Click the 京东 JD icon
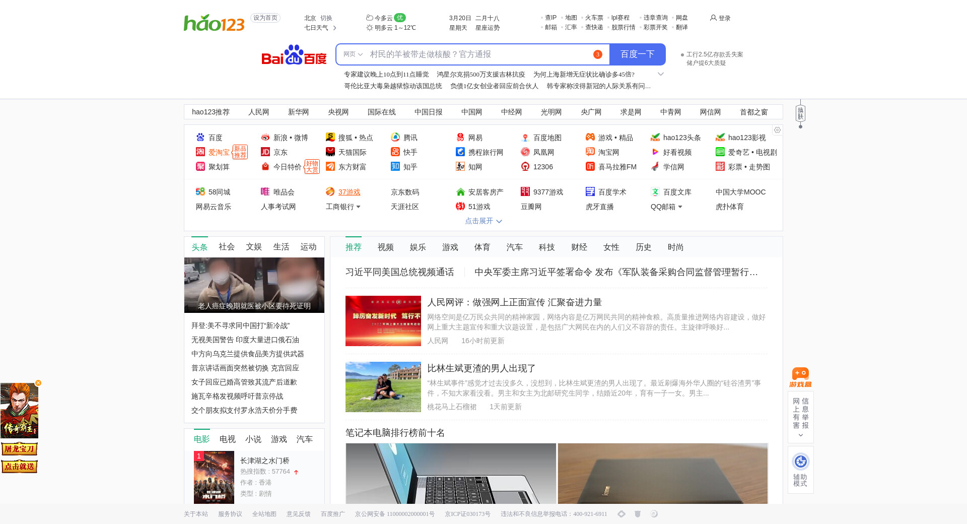Image resolution: width=967 pixels, height=524 pixels. tap(265, 152)
